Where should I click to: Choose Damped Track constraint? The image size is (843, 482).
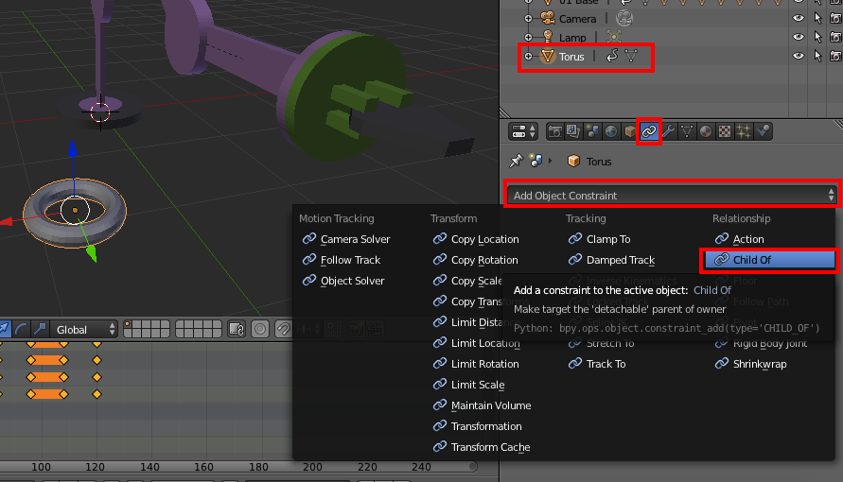click(612, 260)
